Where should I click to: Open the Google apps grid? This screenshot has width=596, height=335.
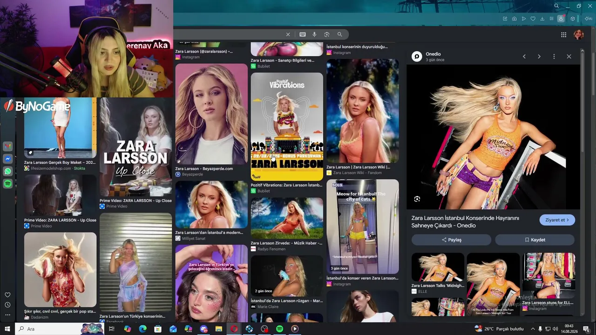coord(563,34)
